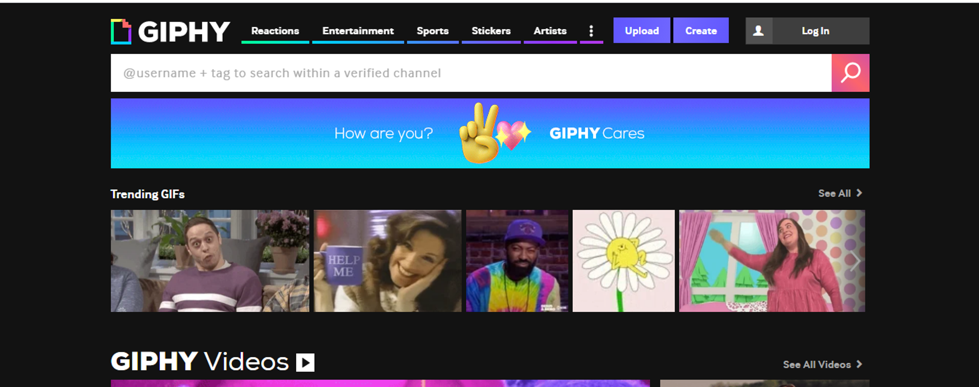Go to the Sports category

433,31
